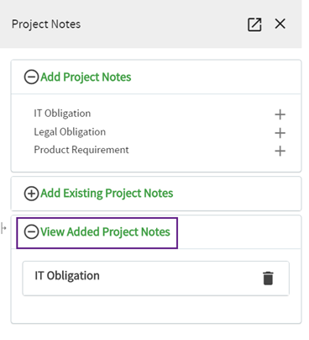Click the gray Project Notes header bar
Image resolution: width=309 pixels, height=340 pixels.
coord(151,24)
